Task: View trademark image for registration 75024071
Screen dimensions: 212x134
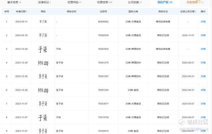Action: click(x=43, y=104)
